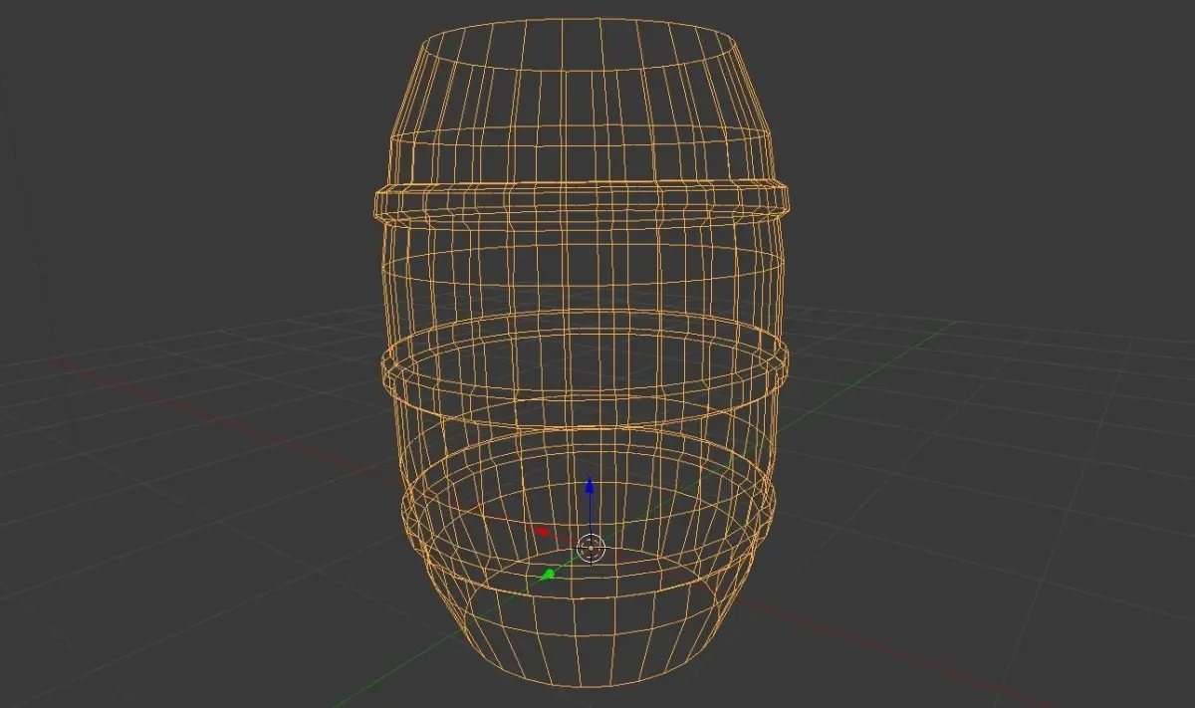This screenshot has width=1195, height=708.
Task: Click the blue Z-axis manipulator arrow
Action: click(x=590, y=487)
